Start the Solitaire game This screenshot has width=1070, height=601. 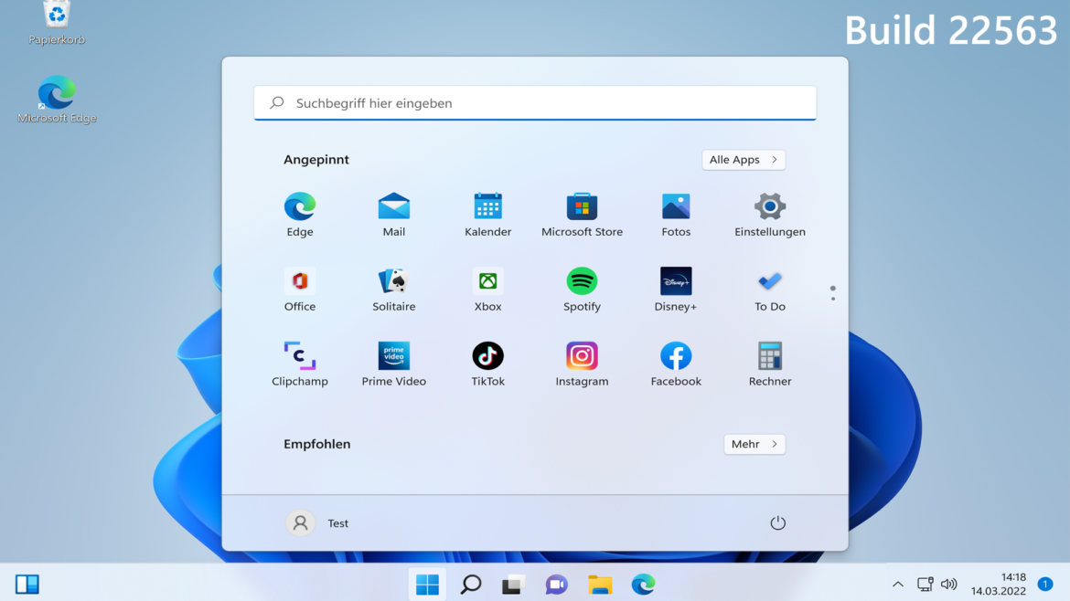click(x=393, y=282)
